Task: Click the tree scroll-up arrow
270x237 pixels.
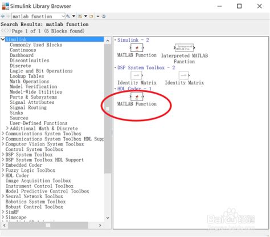Action: pyautogui.click(x=108, y=41)
